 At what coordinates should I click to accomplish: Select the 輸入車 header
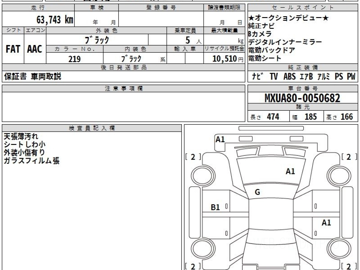pyautogui.click(x=185, y=49)
